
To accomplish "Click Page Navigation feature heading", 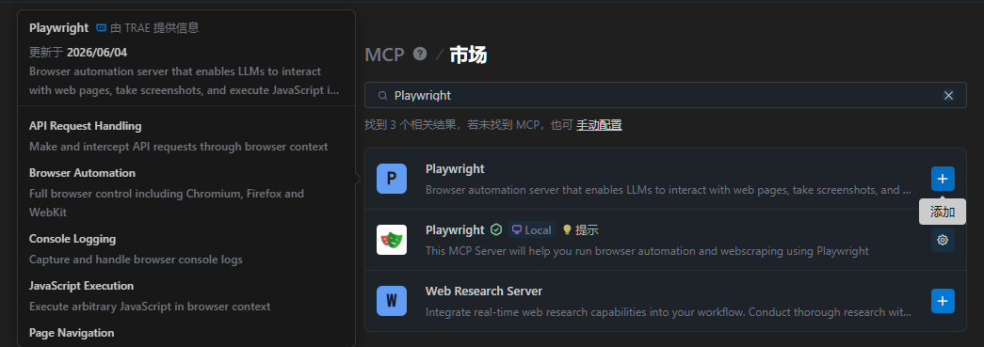I will pos(72,333).
